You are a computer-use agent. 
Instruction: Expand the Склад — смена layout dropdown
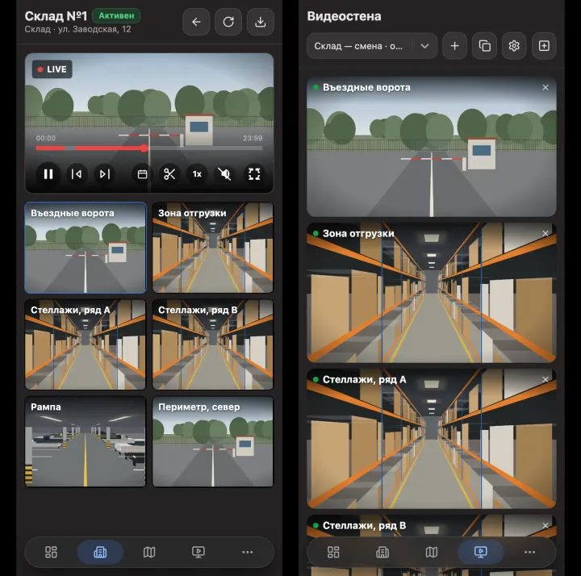tap(372, 46)
